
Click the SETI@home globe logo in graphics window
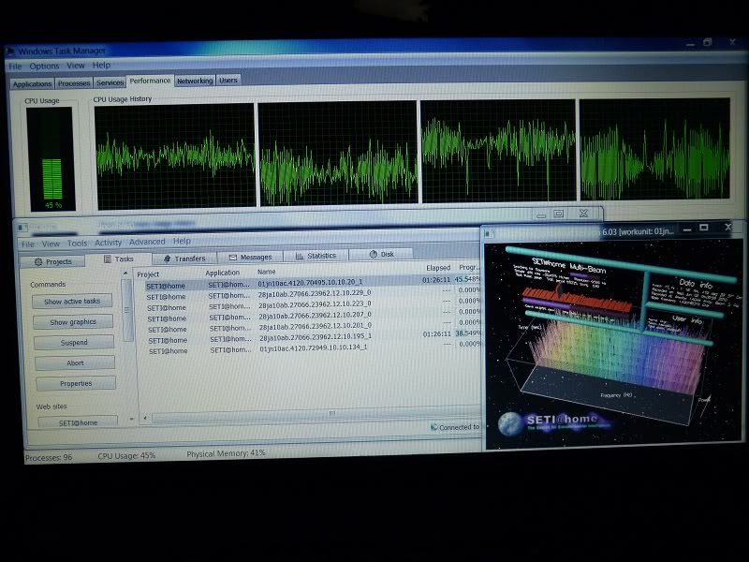[512, 423]
